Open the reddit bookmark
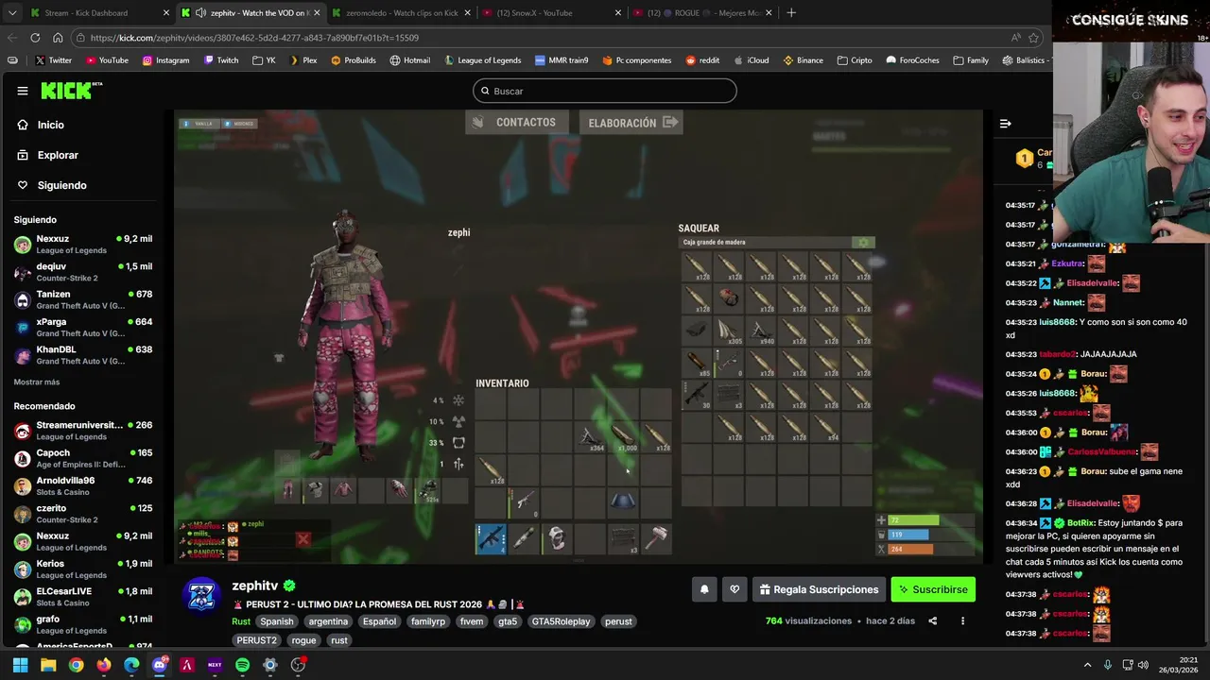Image resolution: width=1210 pixels, height=680 pixels. point(702,60)
